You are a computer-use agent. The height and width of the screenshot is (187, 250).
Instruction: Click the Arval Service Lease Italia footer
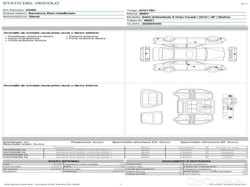[x=42, y=185]
